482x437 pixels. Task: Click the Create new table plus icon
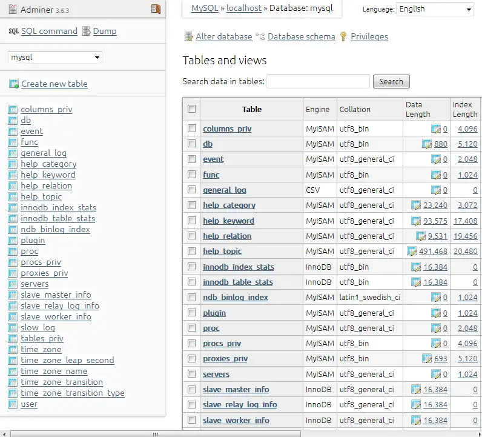click(x=14, y=84)
